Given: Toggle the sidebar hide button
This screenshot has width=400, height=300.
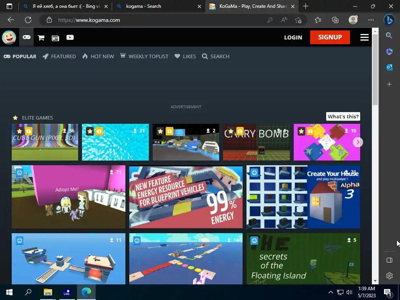Looking at the screenshot, I should [x=389, y=260].
